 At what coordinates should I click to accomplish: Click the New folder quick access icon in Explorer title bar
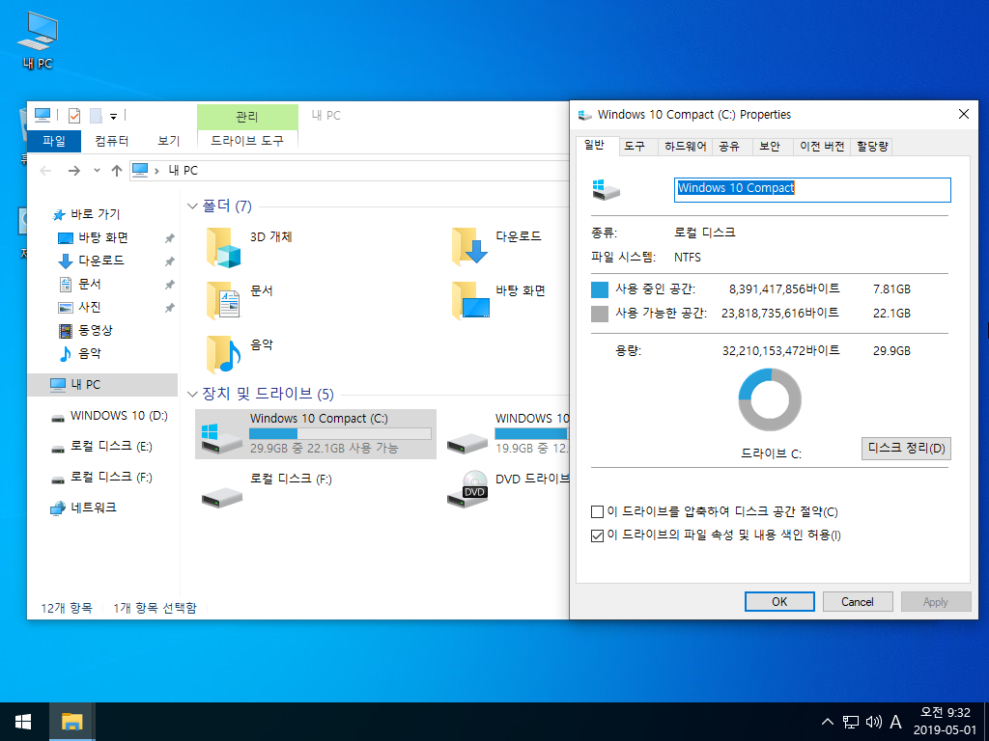coord(96,116)
